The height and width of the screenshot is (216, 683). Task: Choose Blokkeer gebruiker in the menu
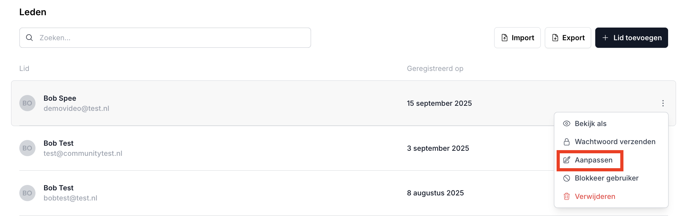[x=606, y=178]
